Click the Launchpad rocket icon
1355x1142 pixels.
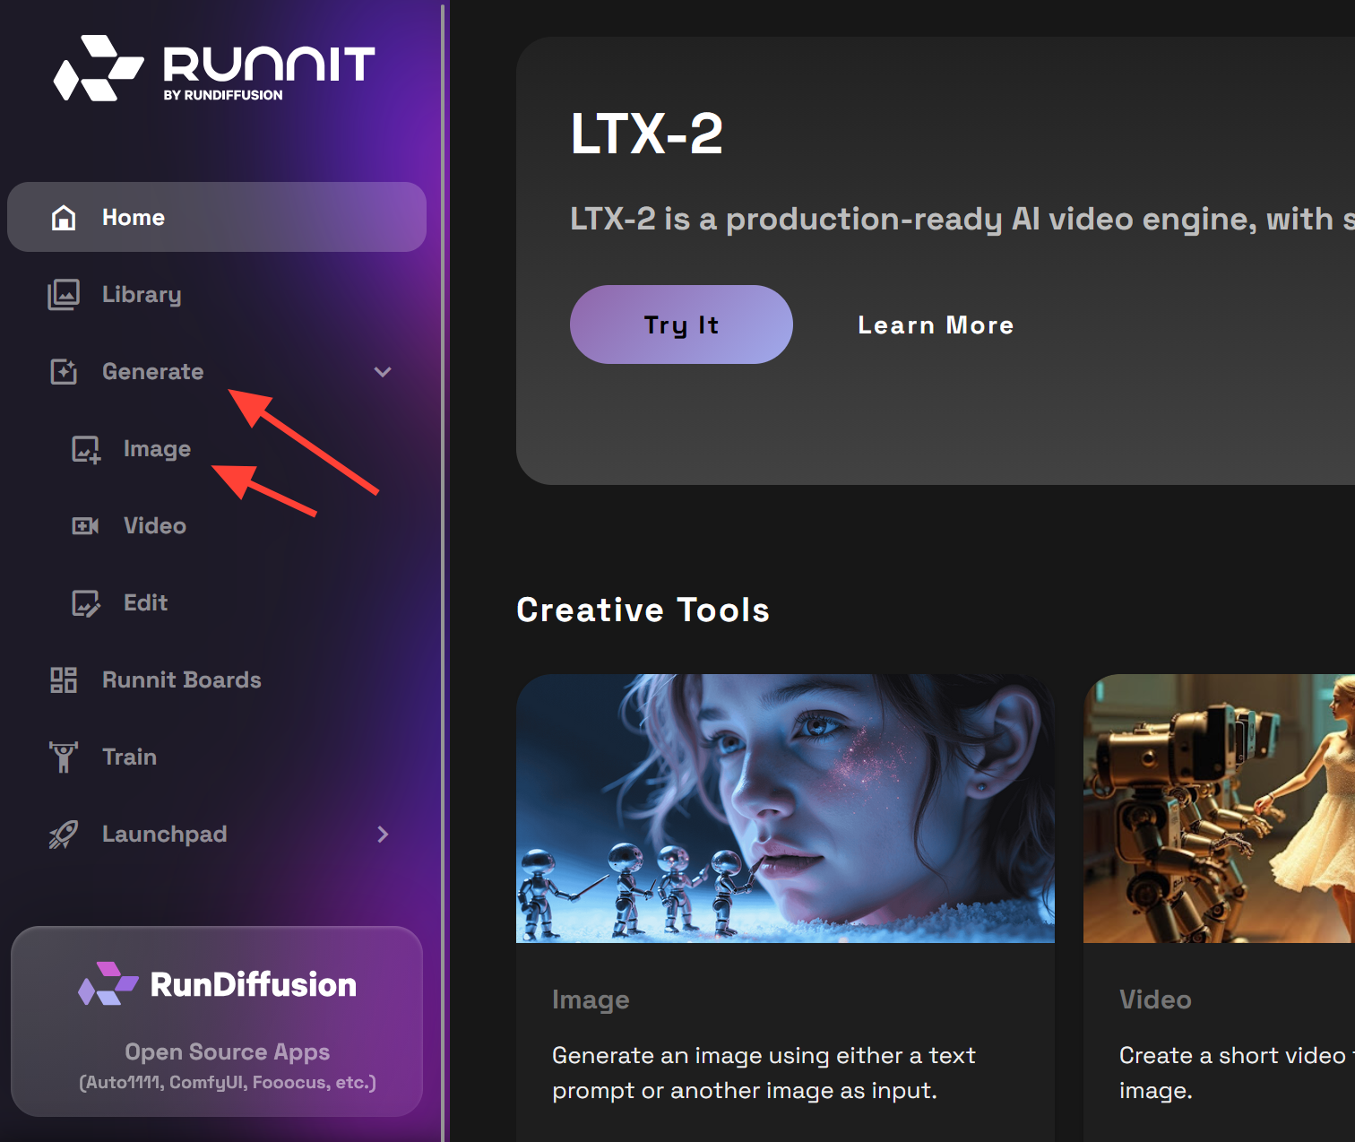tap(64, 835)
